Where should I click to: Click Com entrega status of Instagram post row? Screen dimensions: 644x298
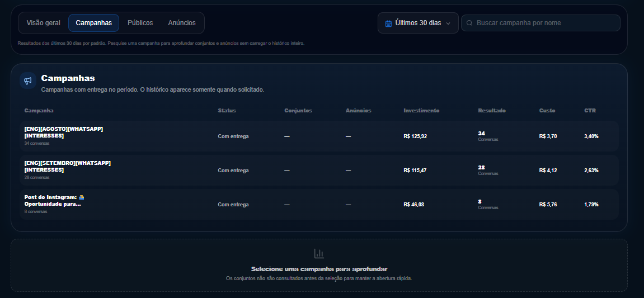(x=233, y=205)
